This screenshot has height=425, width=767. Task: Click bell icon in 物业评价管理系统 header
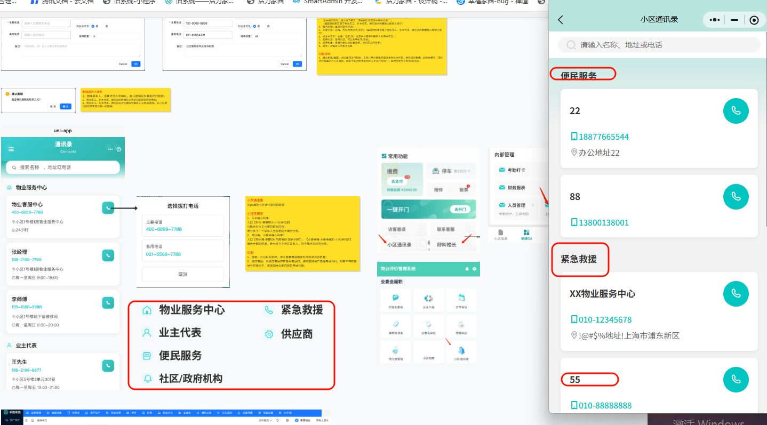[467, 269]
